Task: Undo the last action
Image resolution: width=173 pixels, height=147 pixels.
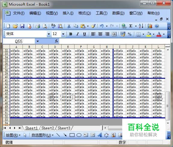Action: [x=102, y=26]
